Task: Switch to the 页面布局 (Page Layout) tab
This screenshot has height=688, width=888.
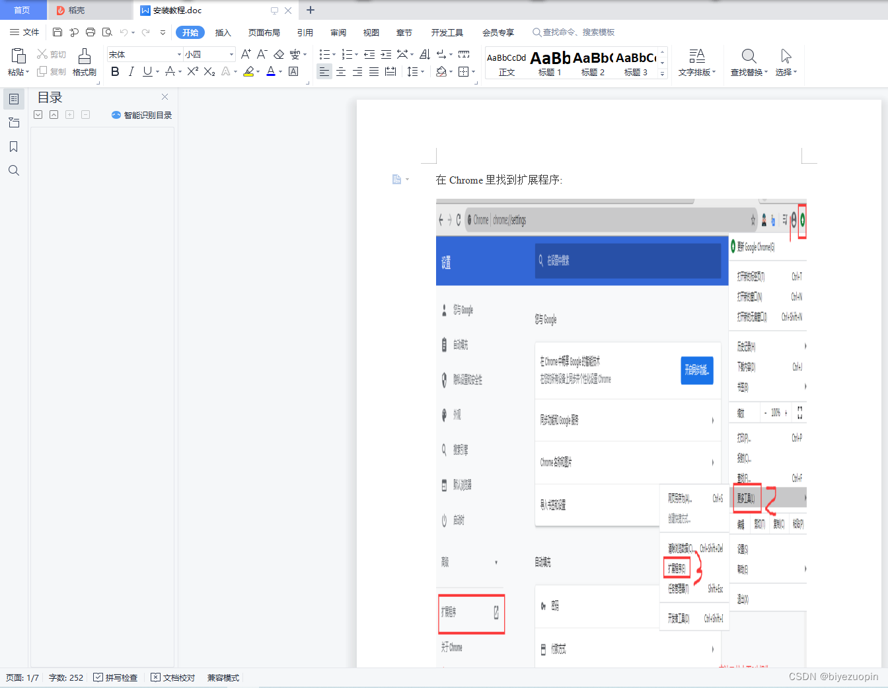Action: pos(264,32)
